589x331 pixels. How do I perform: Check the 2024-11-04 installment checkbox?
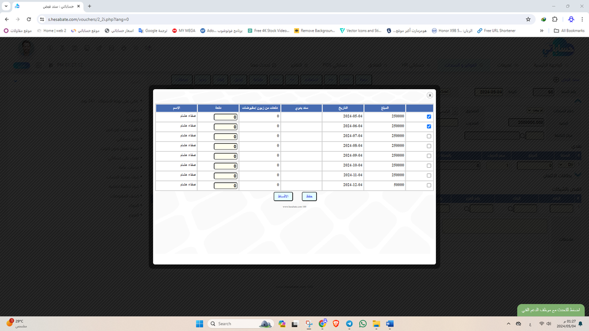(x=429, y=175)
